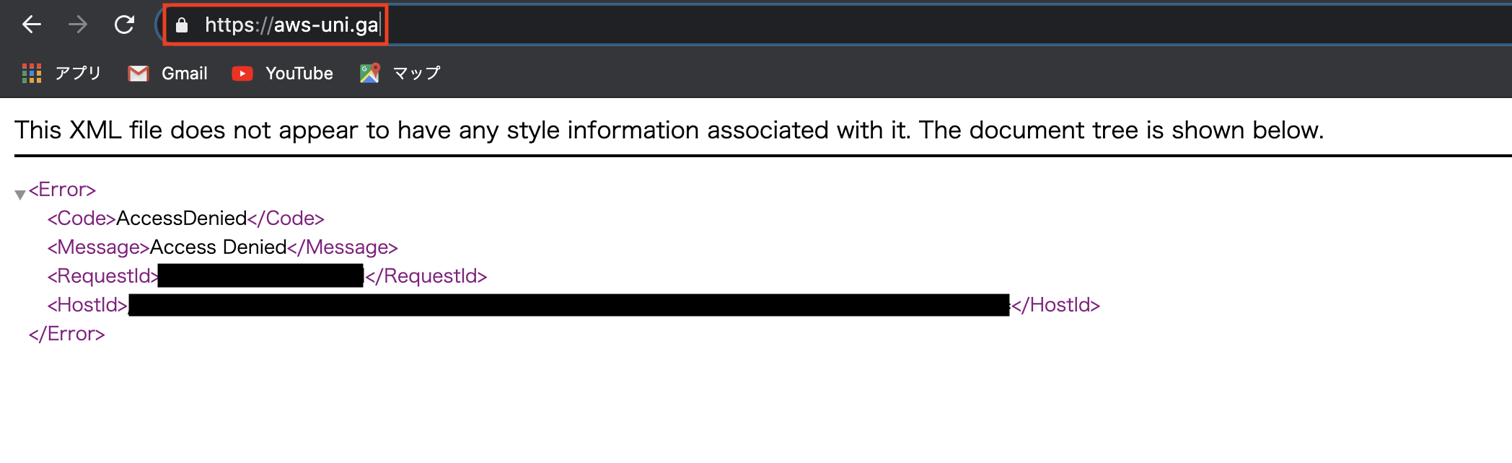The height and width of the screenshot is (463, 1512).
Task: Click the マップ Google Maps pin icon
Action: [x=369, y=72]
